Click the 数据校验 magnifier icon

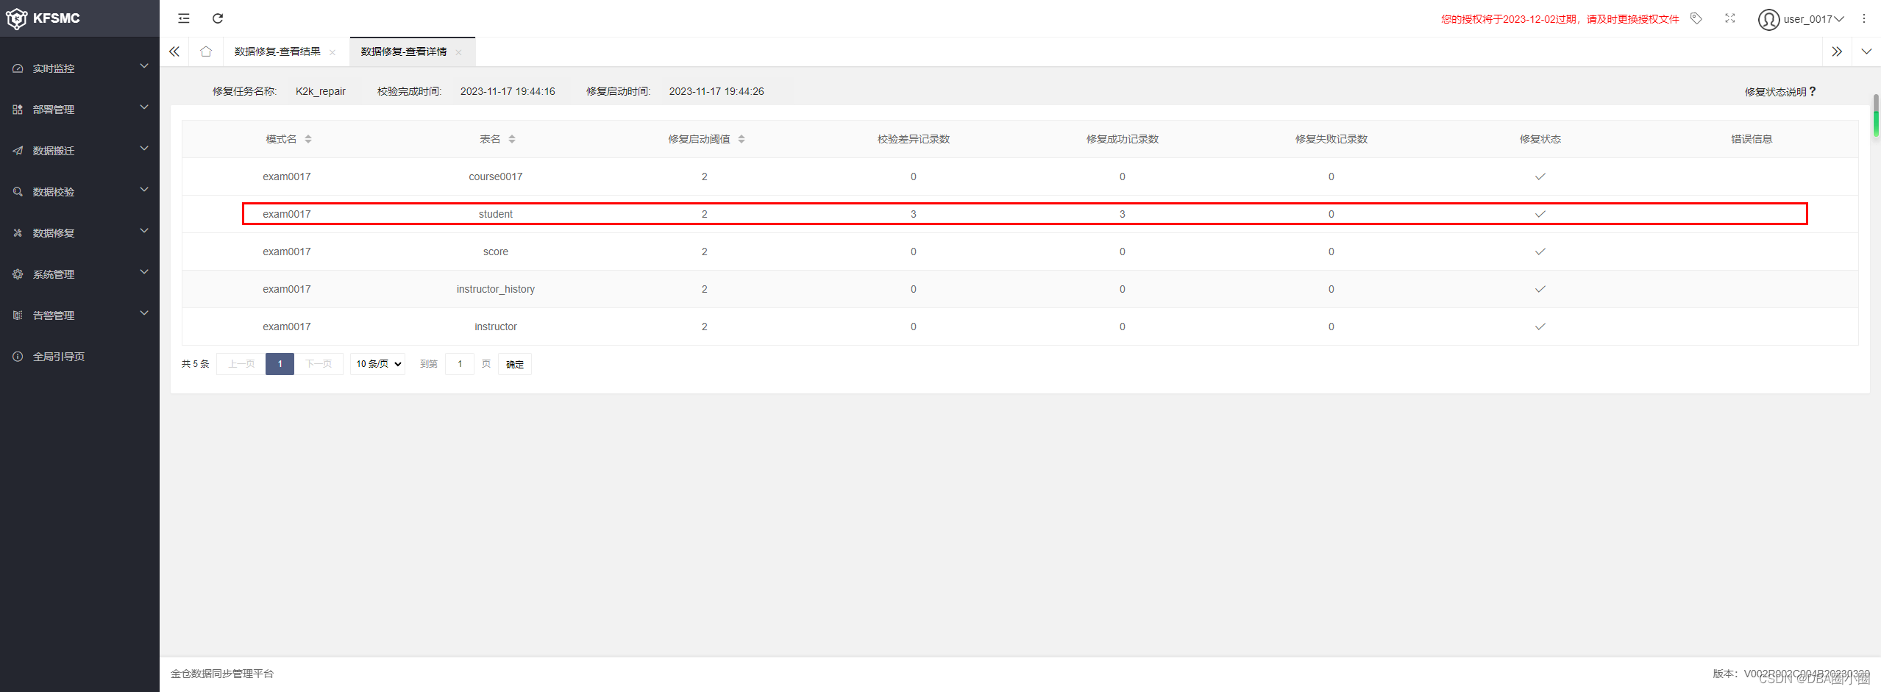18,192
